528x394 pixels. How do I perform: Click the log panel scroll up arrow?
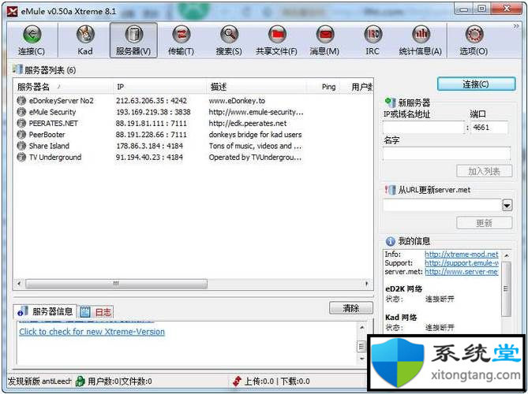[361, 328]
